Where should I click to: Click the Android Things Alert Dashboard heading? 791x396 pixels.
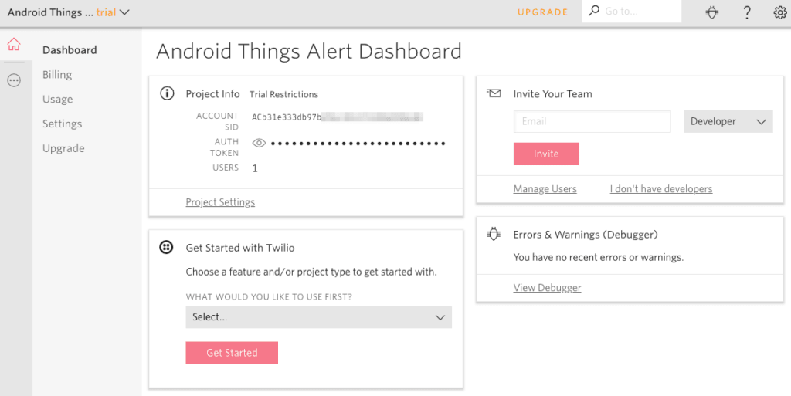[x=309, y=52]
